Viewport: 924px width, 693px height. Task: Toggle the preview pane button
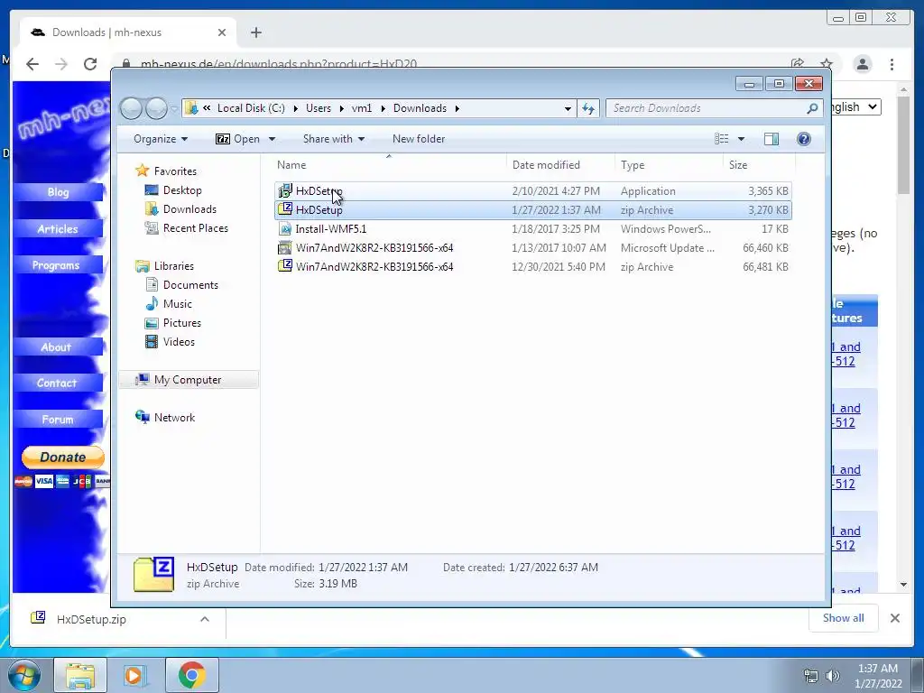coord(771,139)
